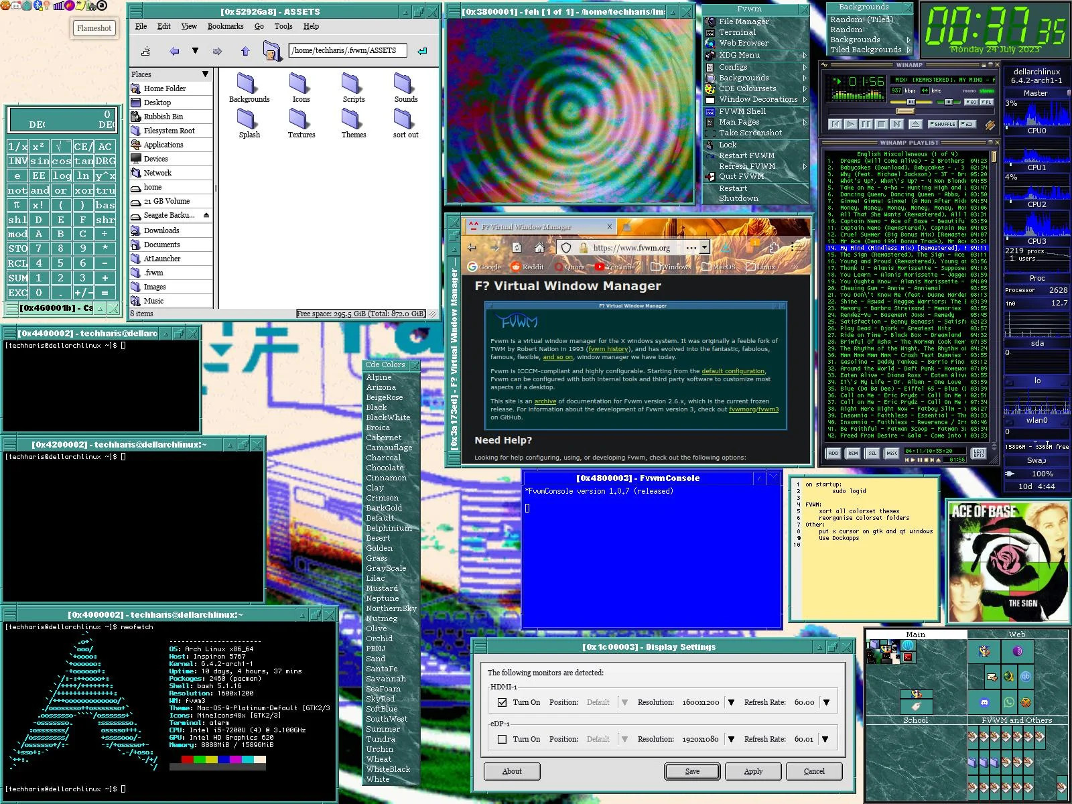Open eDP-1 refresh rate dropdown
This screenshot has width=1072, height=804.
click(x=825, y=739)
